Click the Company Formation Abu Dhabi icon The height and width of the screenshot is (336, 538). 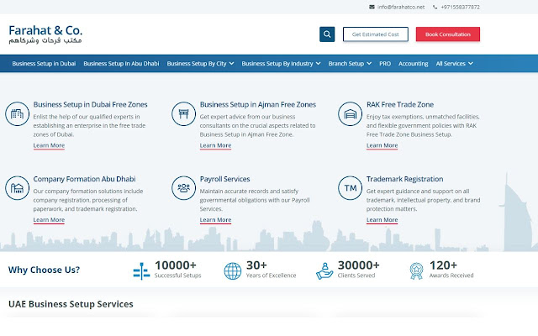[x=17, y=188]
